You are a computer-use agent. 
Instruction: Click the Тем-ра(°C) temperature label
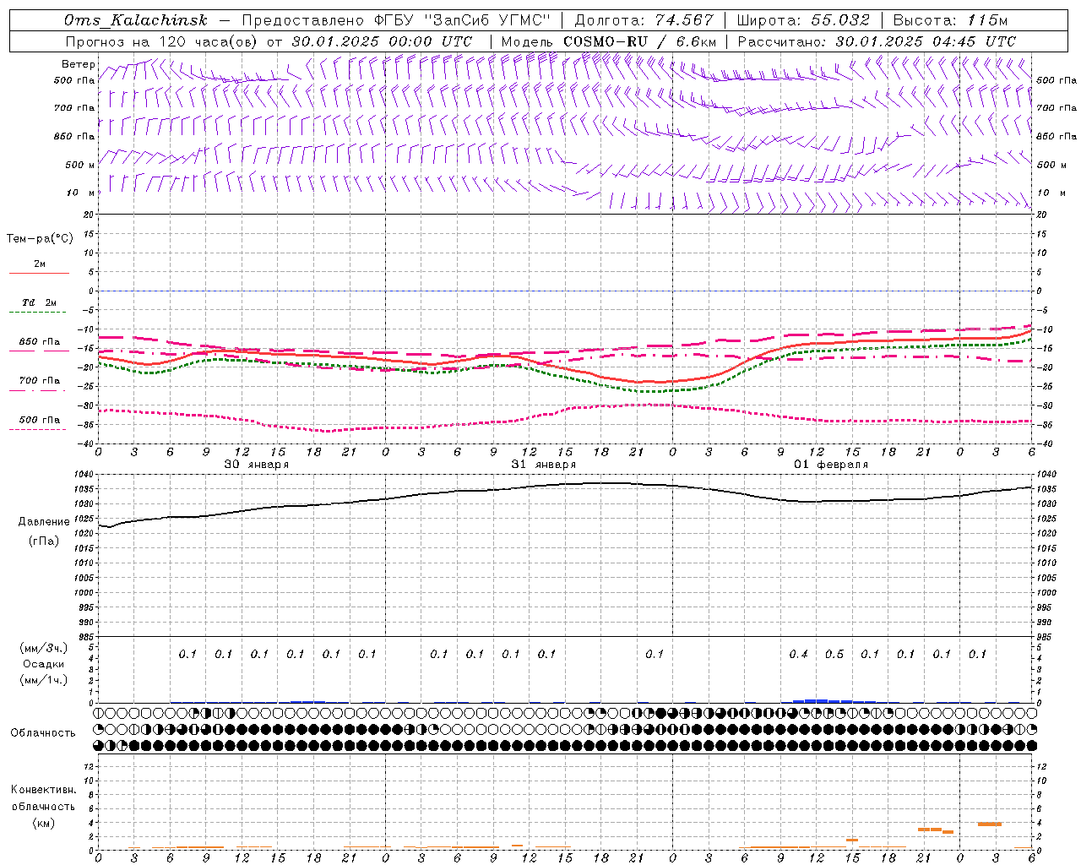(x=40, y=239)
